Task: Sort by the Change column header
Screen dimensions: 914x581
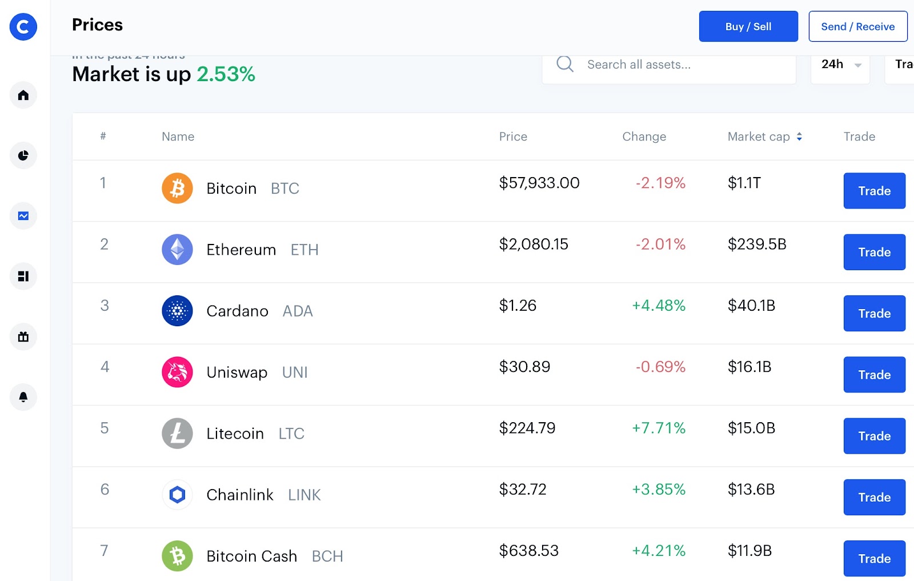Action: tap(644, 137)
